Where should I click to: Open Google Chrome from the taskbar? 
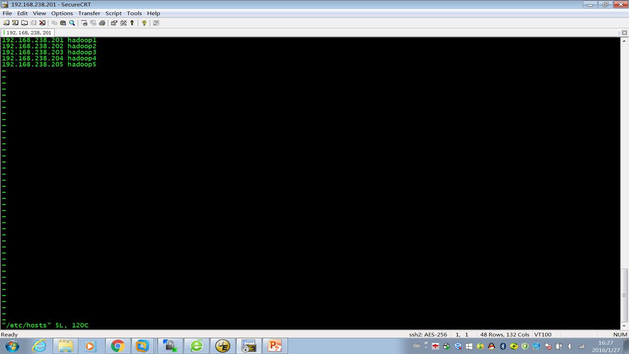117,346
